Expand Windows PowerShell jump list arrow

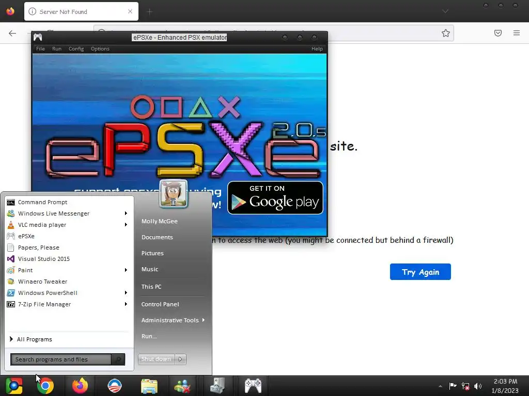click(x=126, y=293)
